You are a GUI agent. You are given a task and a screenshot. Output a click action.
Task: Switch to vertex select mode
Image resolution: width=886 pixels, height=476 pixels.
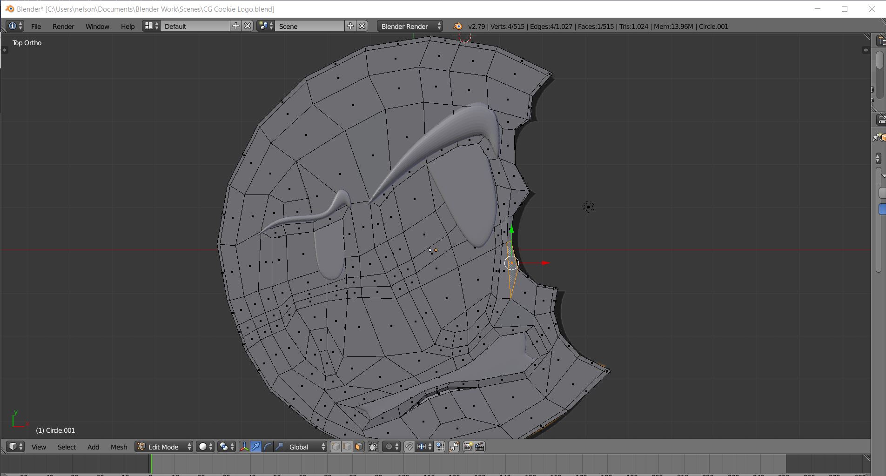click(336, 447)
